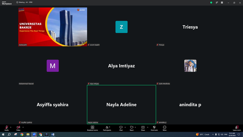Screen dimensions: 243x137
Task: Click the muted 'Triesya' small name label
Action: click(x=161, y=45)
